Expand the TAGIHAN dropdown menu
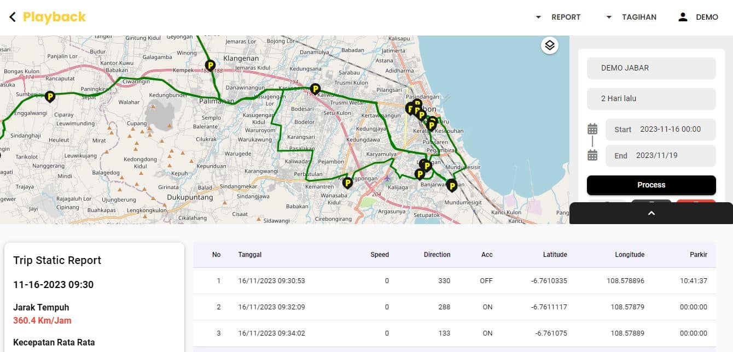The width and height of the screenshot is (733, 352). coord(631,17)
